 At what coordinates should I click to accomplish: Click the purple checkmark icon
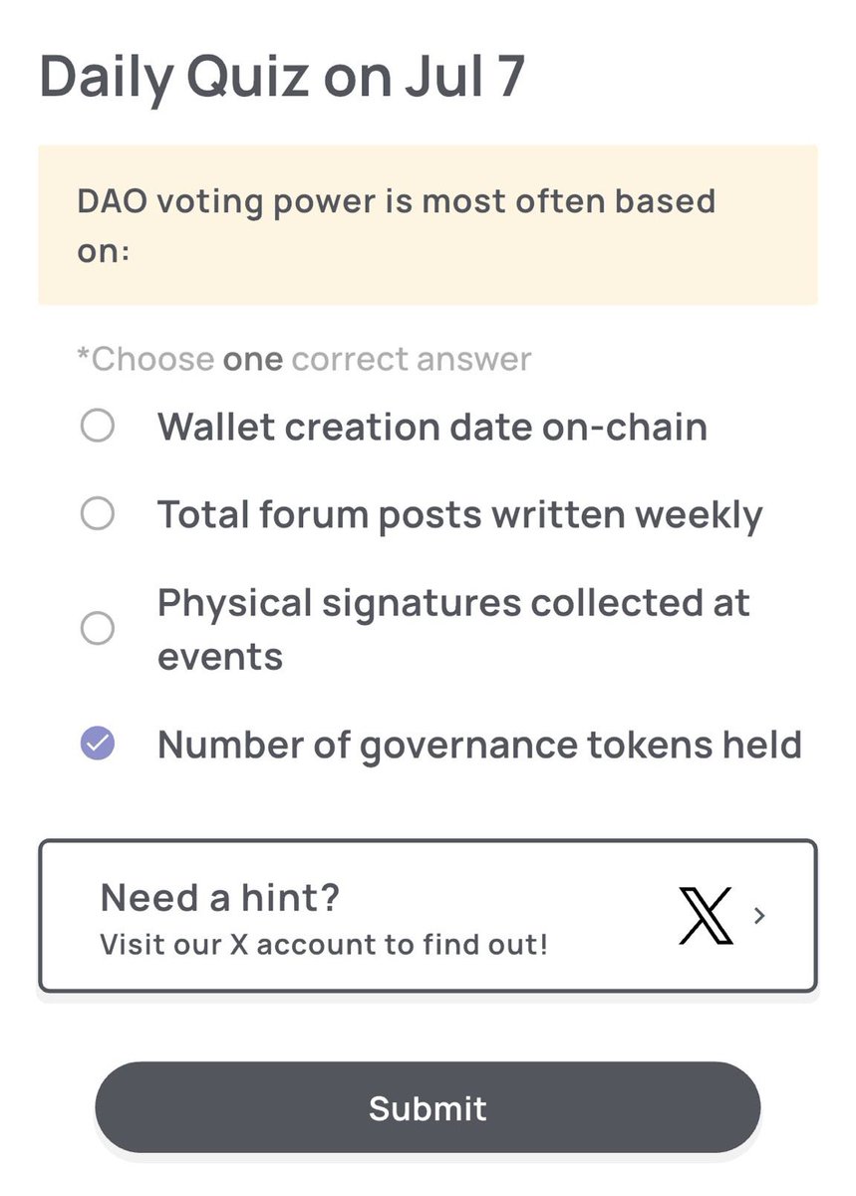click(x=97, y=745)
